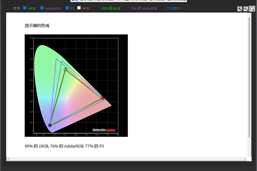Enable the NTSC reference checkbox
Image resolution: width=257 pixels, height=171 pixels.
(79, 8)
